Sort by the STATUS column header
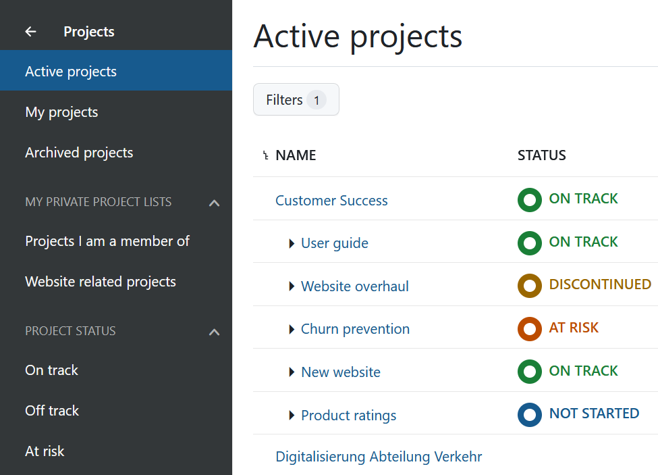The height and width of the screenshot is (475, 658). click(541, 155)
